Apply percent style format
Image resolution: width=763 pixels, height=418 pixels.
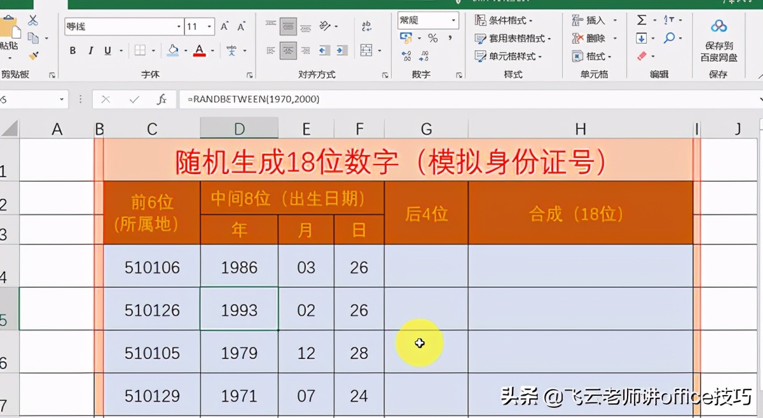433,38
